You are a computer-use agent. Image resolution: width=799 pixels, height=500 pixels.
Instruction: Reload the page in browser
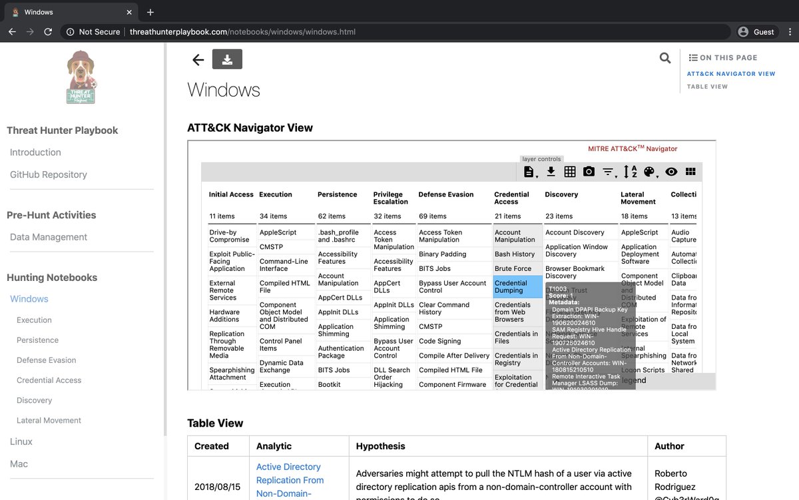[48, 31]
